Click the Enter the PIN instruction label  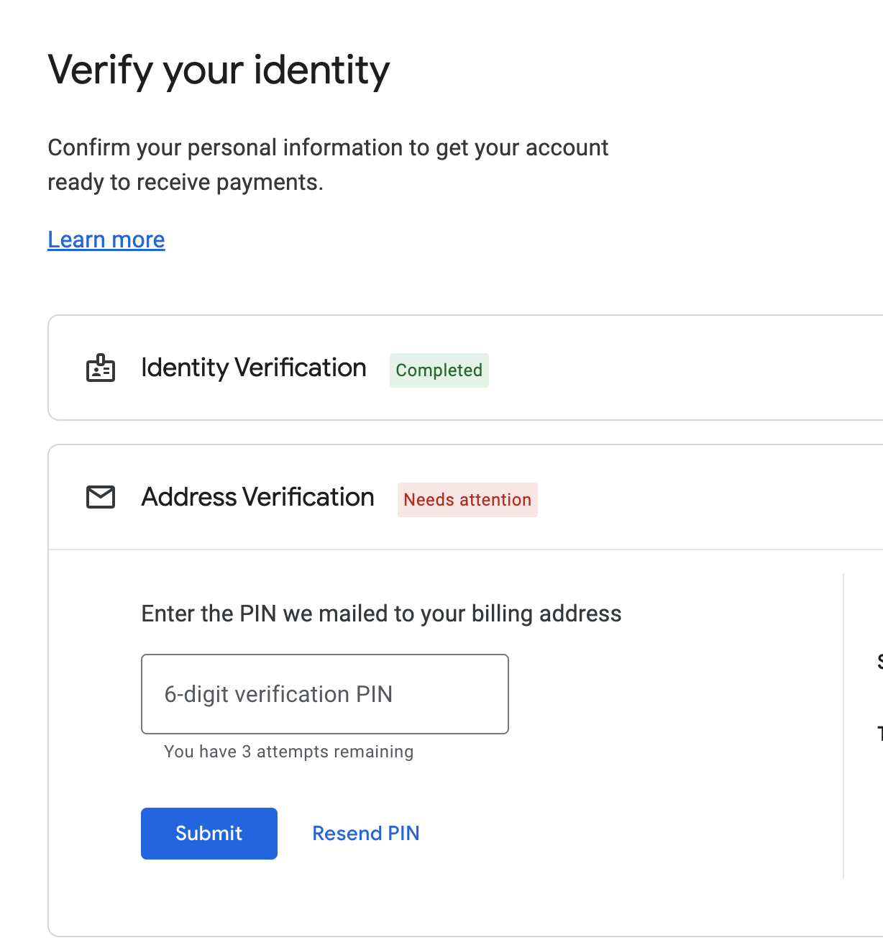pos(381,614)
